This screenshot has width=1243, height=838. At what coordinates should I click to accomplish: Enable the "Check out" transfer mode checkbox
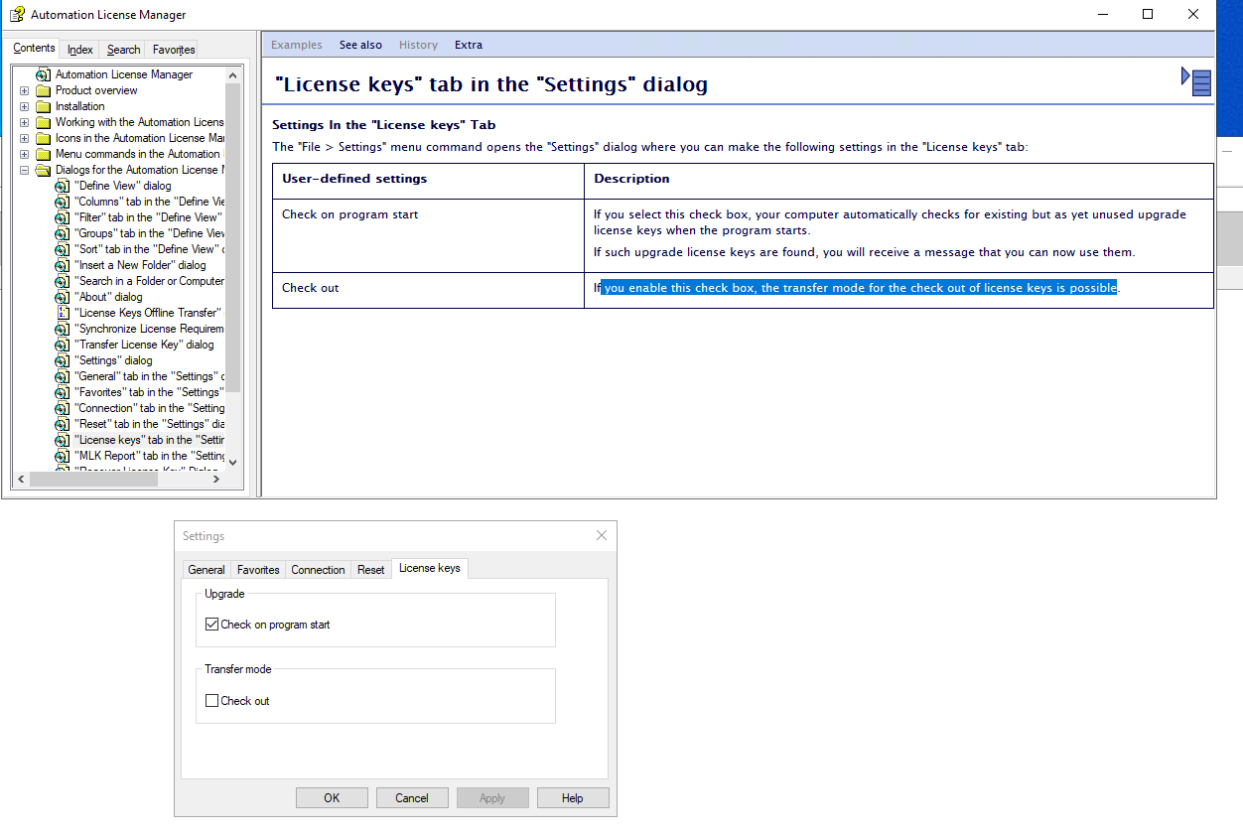click(211, 701)
